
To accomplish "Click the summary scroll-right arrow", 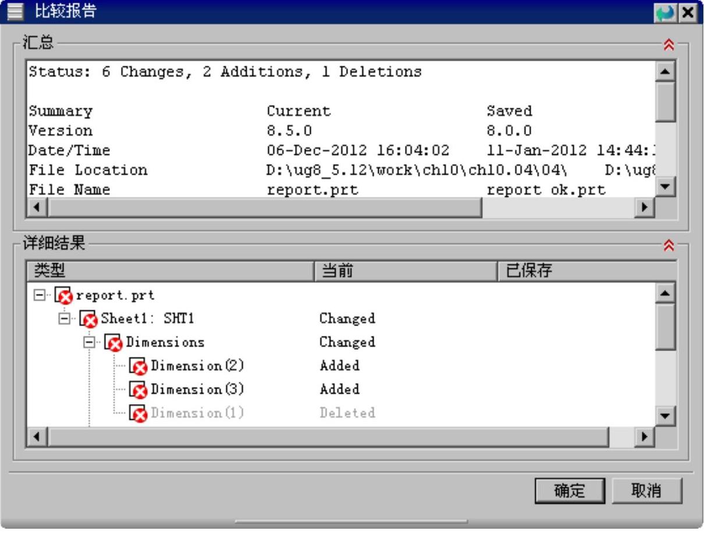I will [x=644, y=207].
